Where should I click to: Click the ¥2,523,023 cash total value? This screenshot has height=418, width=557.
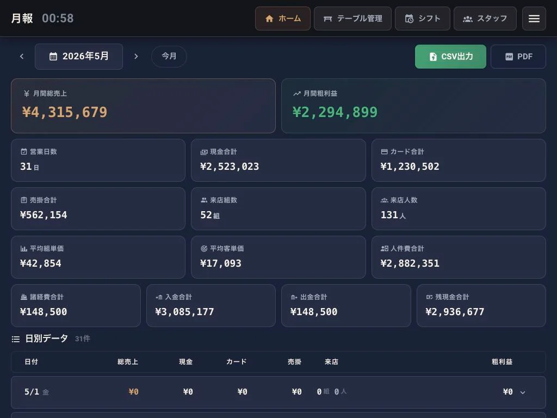coord(230,167)
